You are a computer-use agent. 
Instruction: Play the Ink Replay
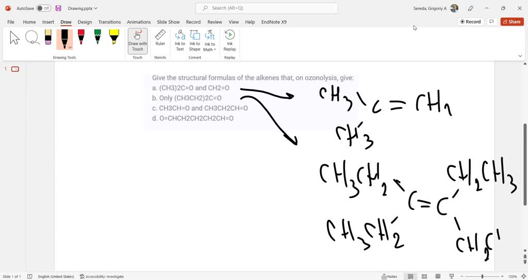pyautogui.click(x=229, y=40)
